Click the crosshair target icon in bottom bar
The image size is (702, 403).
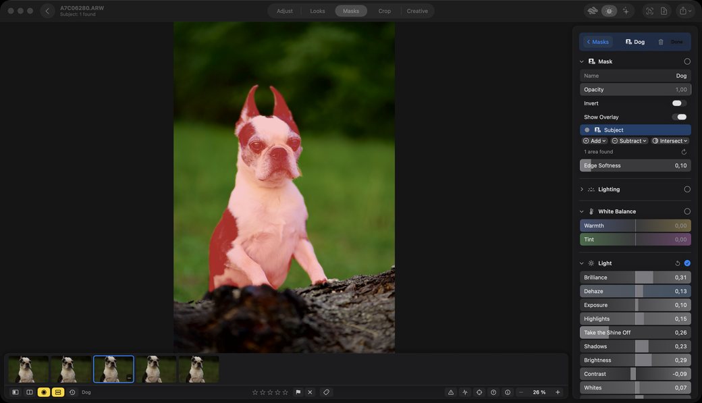click(479, 392)
